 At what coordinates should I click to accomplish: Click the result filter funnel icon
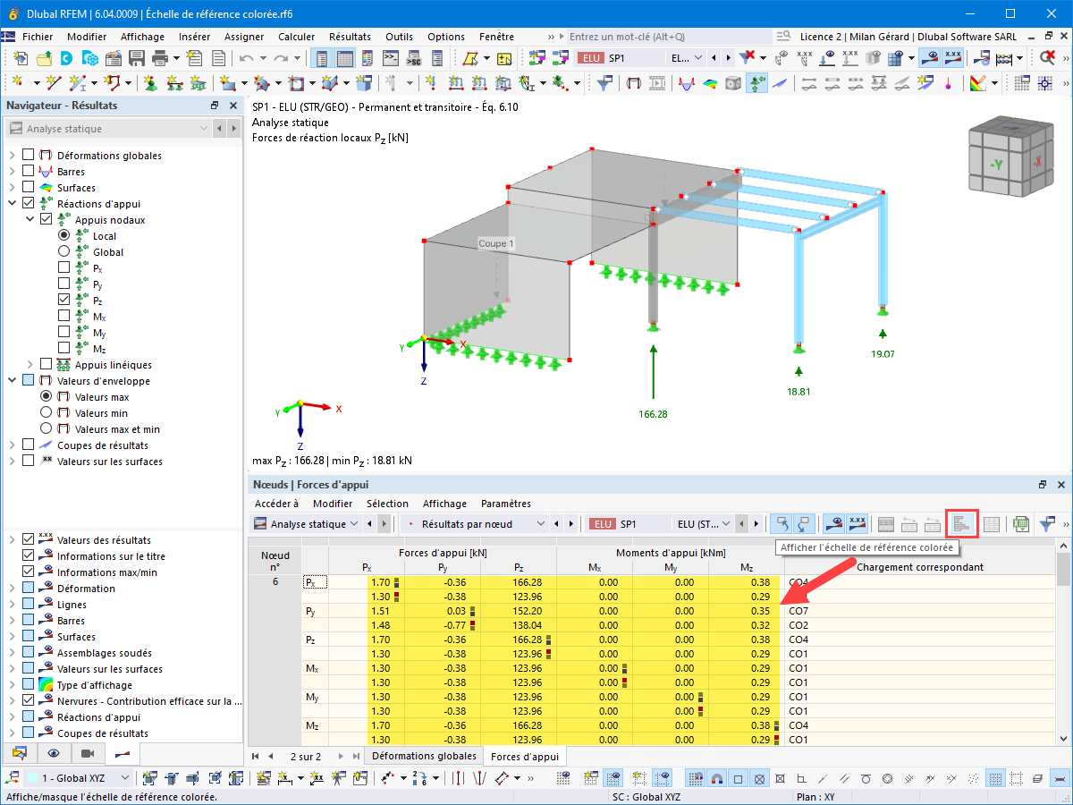604,83
